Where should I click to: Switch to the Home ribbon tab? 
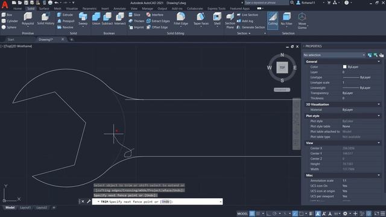[17, 8]
